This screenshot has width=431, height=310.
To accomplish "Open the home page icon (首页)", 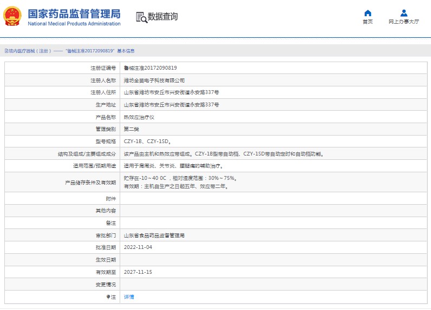I will tap(368, 13).
